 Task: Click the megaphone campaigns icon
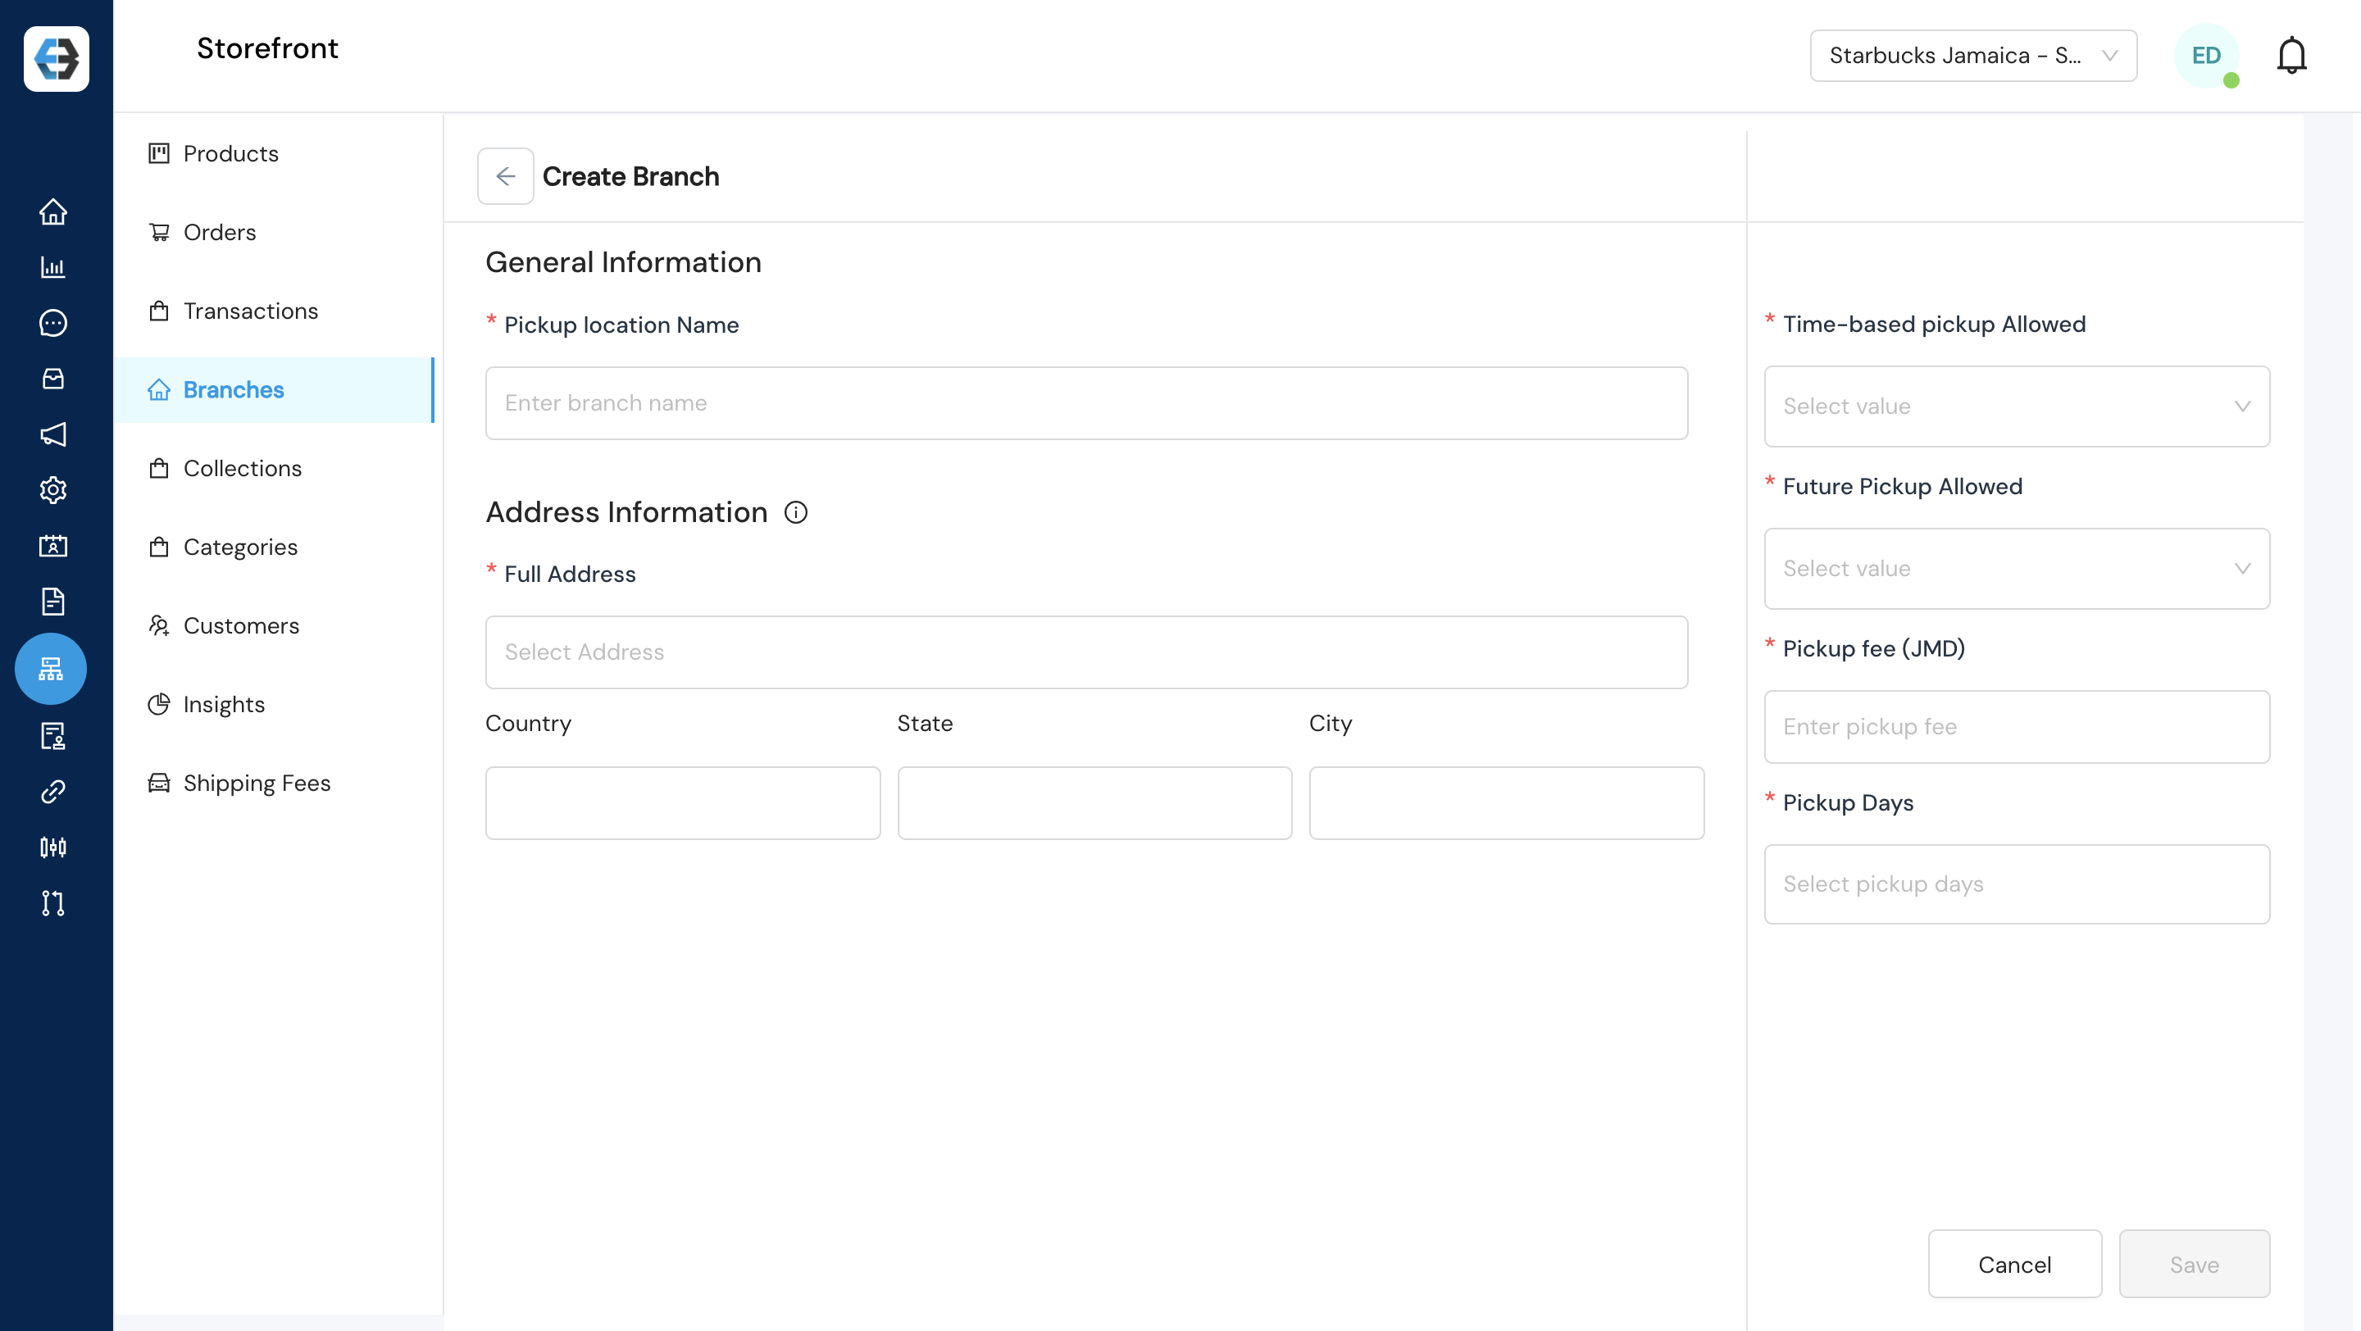(x=53, y=434)
